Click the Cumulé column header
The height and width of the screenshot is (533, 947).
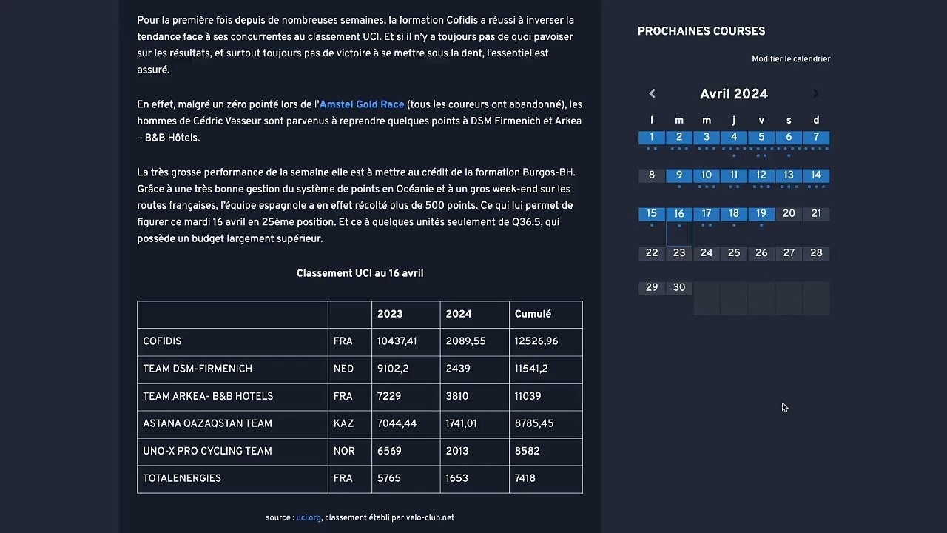tap(533, 314)
